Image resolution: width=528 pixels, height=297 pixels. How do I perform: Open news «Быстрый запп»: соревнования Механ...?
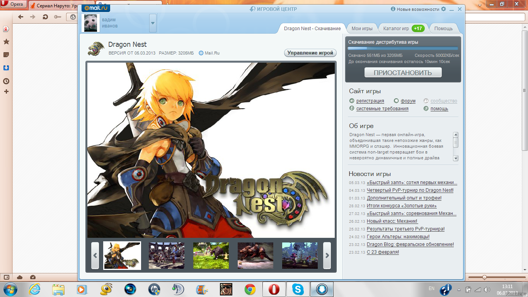click(x=412, y=213)
